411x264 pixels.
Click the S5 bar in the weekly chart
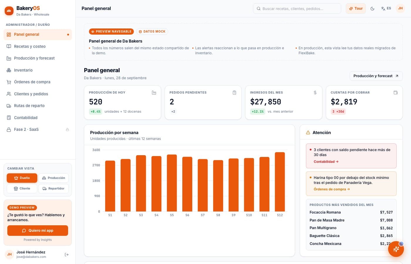(x=172, y=183)
